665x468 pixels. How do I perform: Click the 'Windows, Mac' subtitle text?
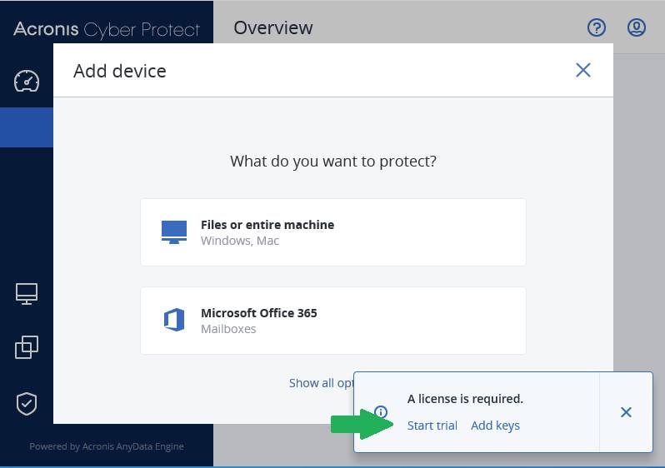tap(240, 241)
